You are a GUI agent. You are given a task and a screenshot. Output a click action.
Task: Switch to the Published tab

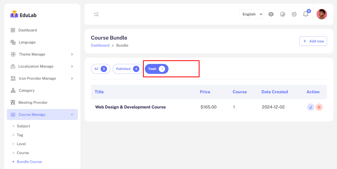click(x=127, y=69)
